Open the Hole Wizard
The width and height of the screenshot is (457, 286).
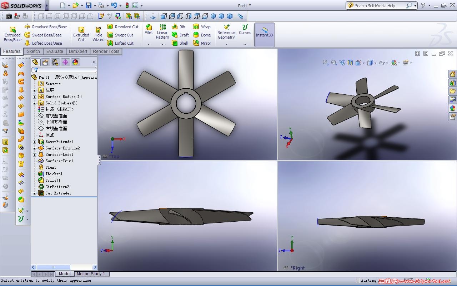pos(98,34)
